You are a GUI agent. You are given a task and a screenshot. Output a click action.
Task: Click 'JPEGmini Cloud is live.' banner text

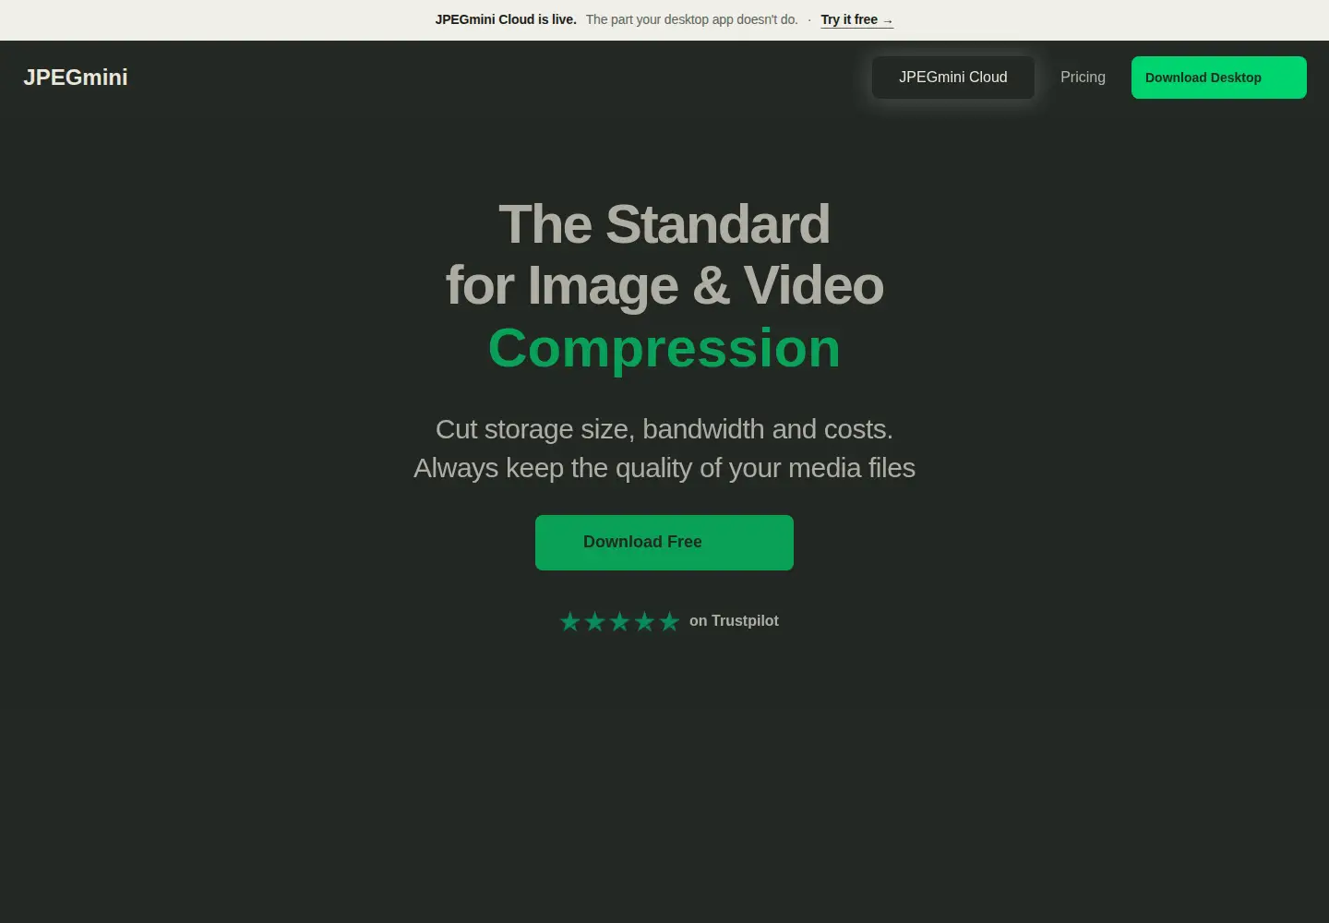coord(506,19)
